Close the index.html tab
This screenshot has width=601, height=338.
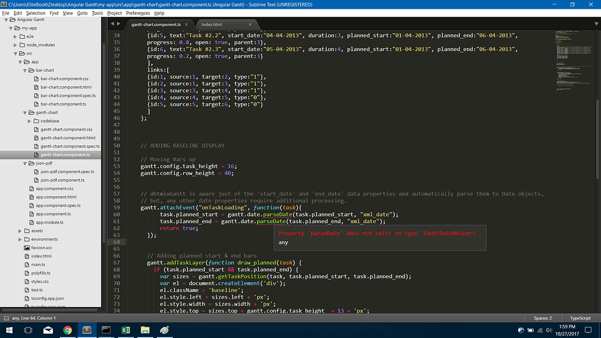[250, 25]
